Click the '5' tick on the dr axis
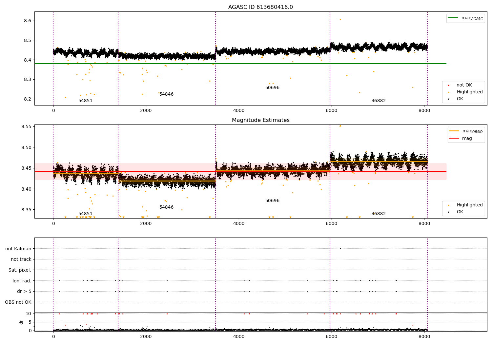 (x=30, y=322)
